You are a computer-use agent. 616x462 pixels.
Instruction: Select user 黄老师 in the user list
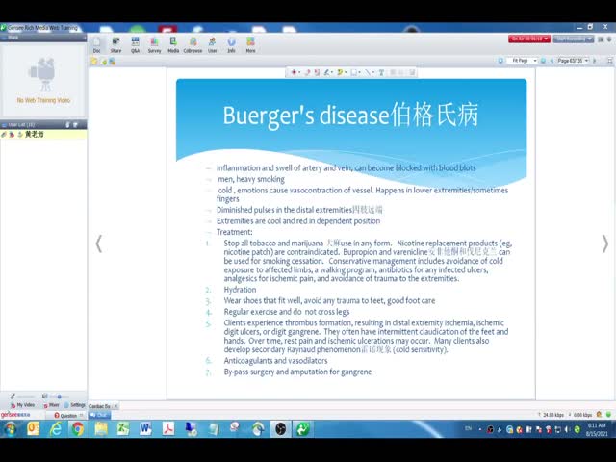pos(43,135)
